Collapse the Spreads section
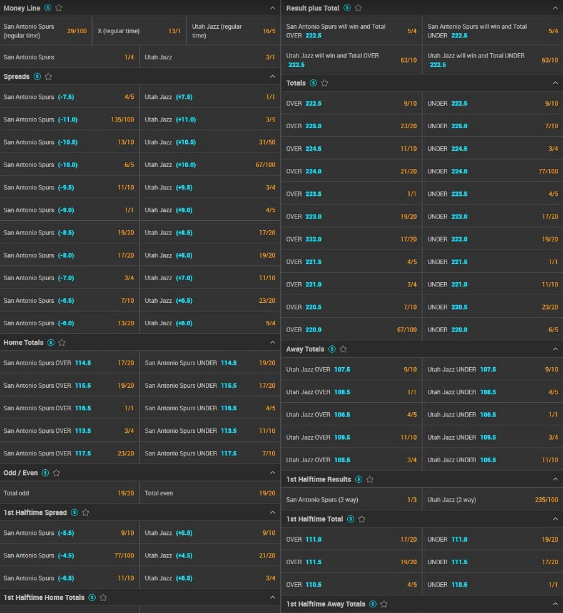 [273, 76]
